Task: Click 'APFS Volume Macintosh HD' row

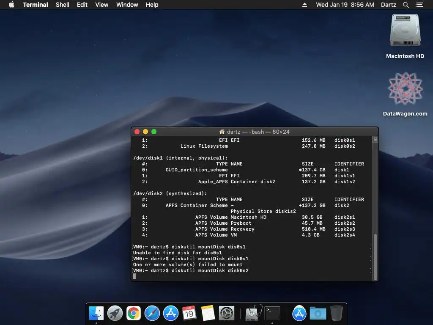Action: pyautogui.click(x=231, y=217)
